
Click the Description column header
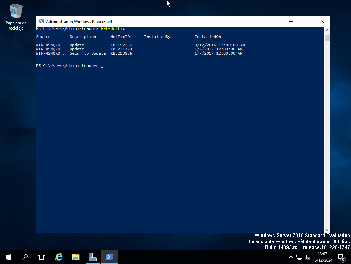pyautogui.click(x=83, y=37)
